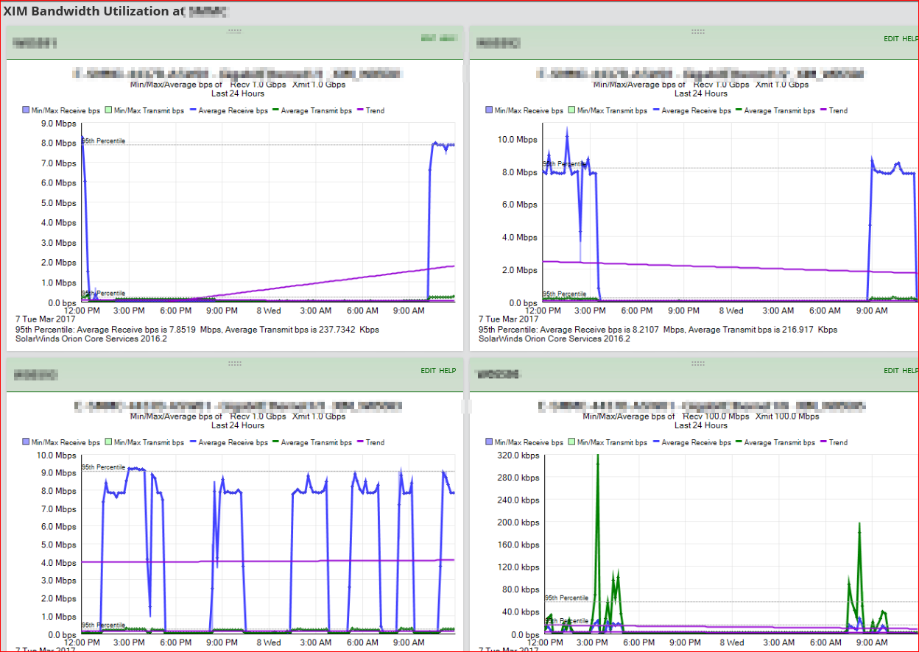Click the XIM Bandwidth Utilization page heading
This screenshot has width=919, height=652.
(115, 11)
